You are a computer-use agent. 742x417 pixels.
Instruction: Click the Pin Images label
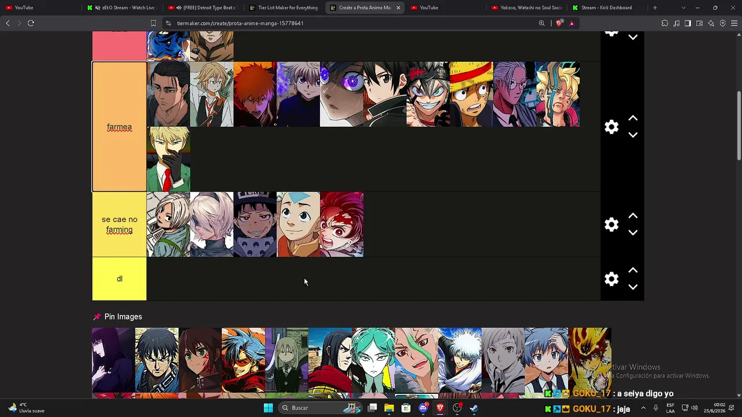(123, 317)
